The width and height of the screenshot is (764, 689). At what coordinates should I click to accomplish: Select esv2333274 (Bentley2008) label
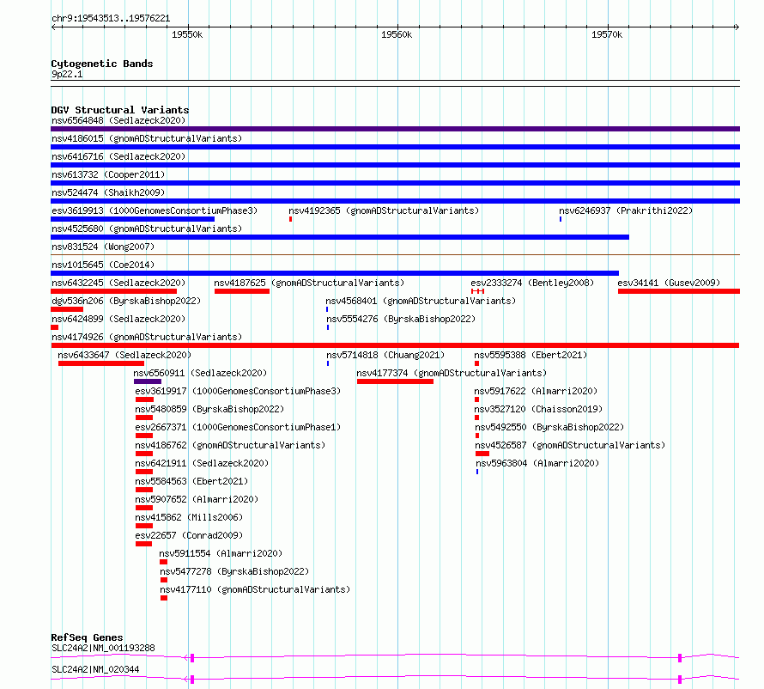pos(532,283)
